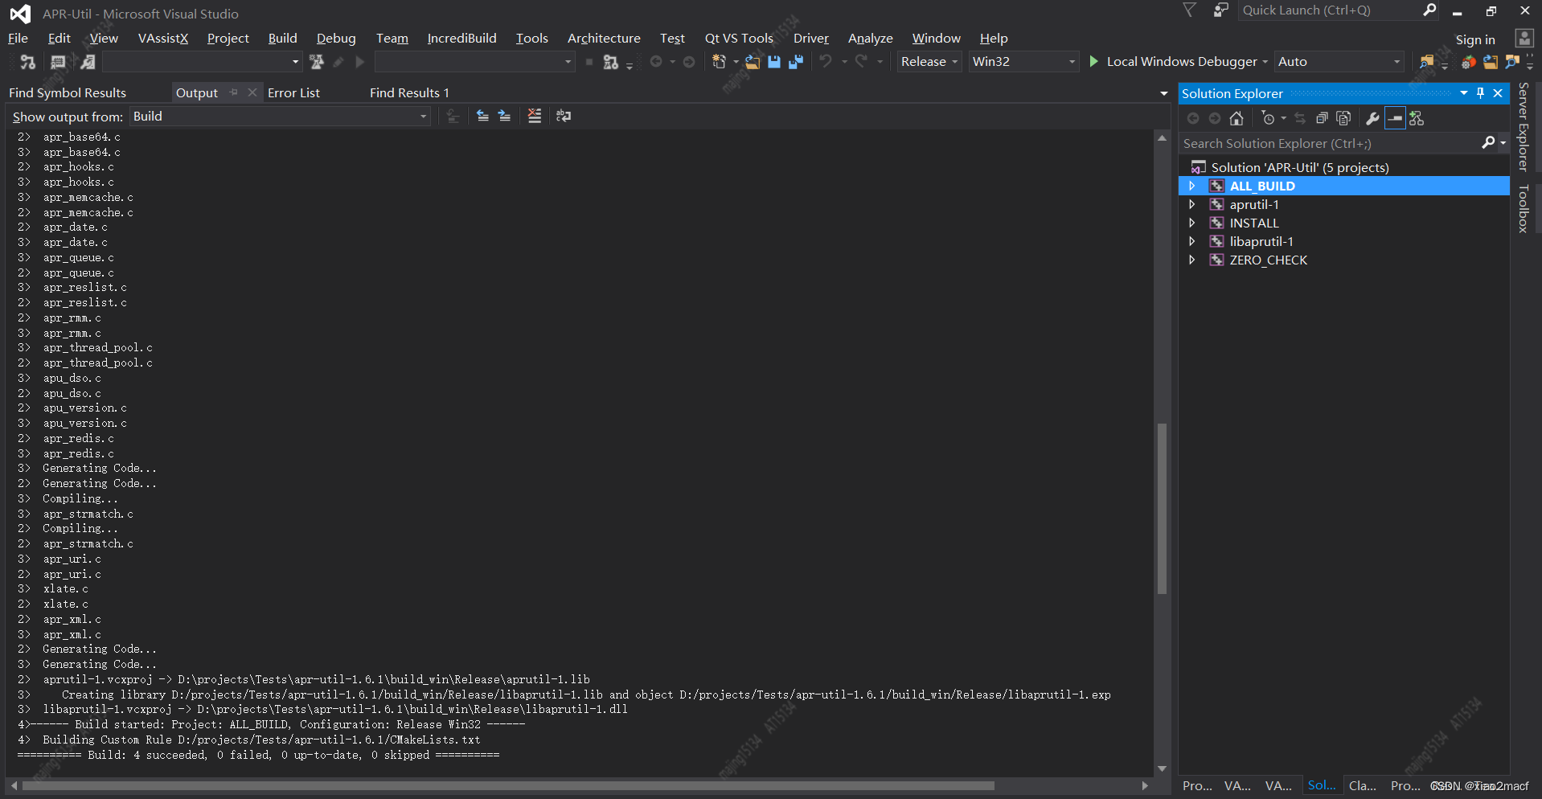Toggle word wrap in the Output window
This screenshot has width=1542, height=799.
tap(564, 116)
